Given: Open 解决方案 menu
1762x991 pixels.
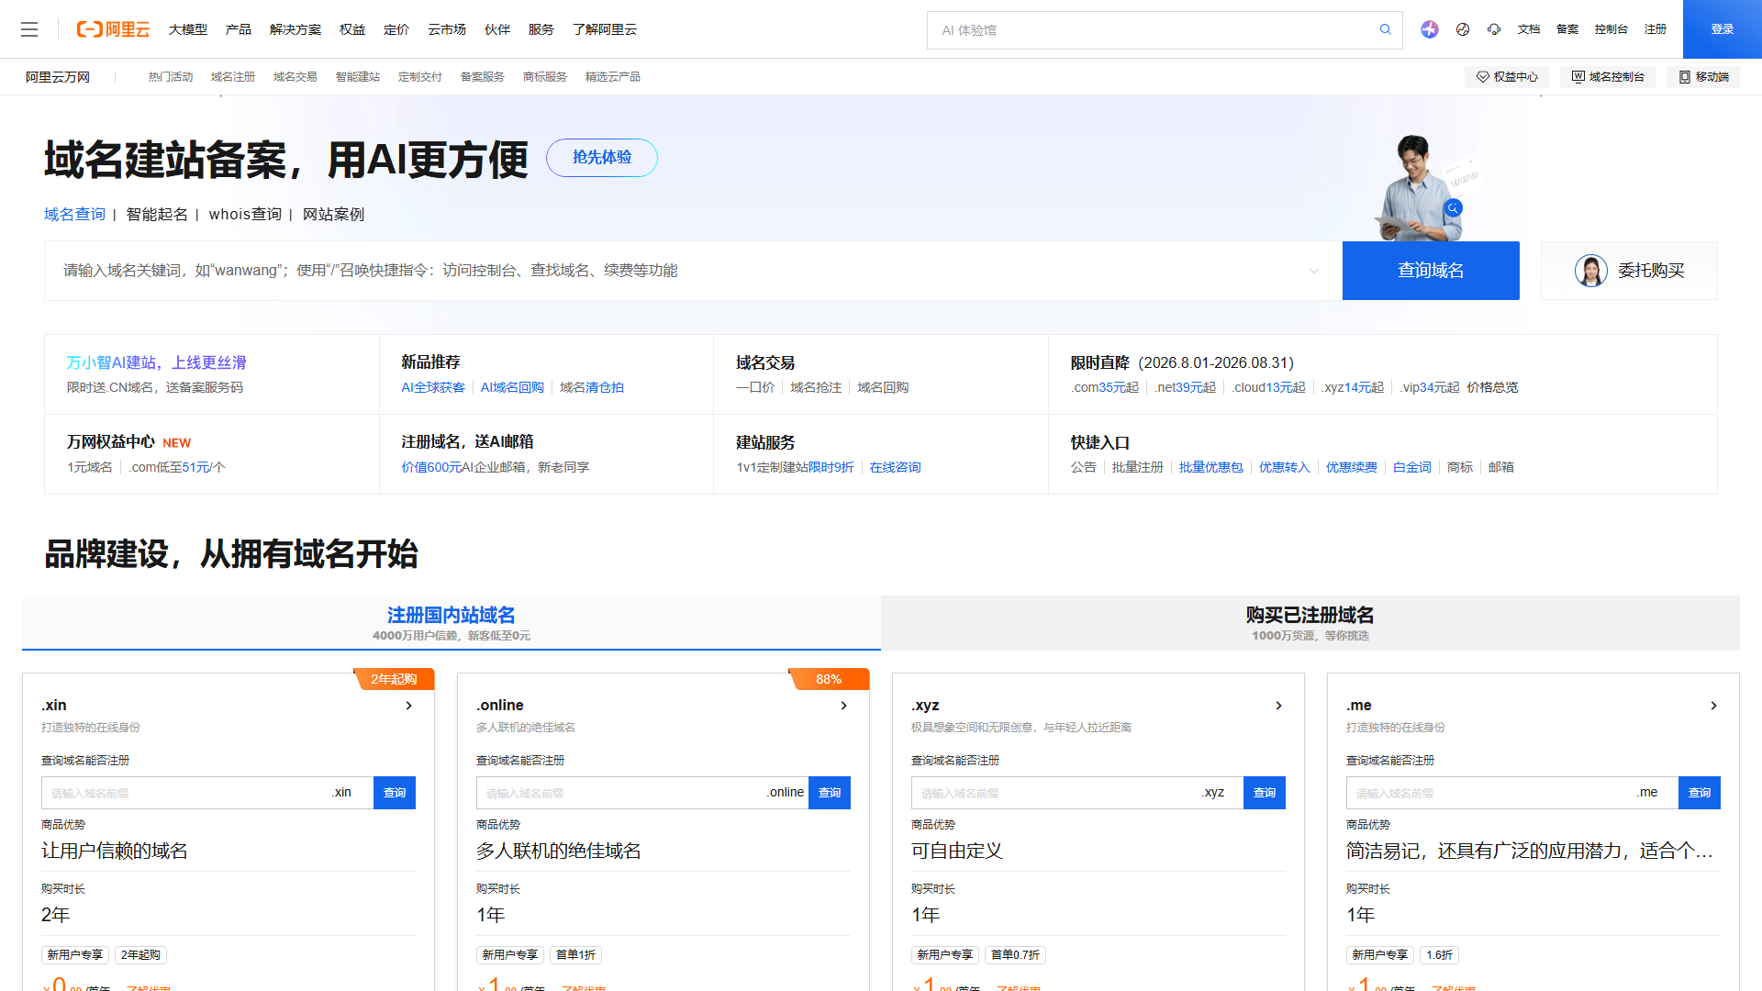Looking at the screenshot, I should pyautogui.click(x=296, y=29).
